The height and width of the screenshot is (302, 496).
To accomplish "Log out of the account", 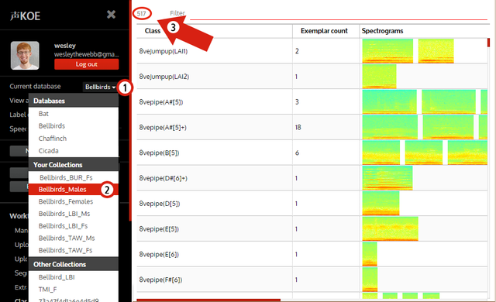I will 86,64.
